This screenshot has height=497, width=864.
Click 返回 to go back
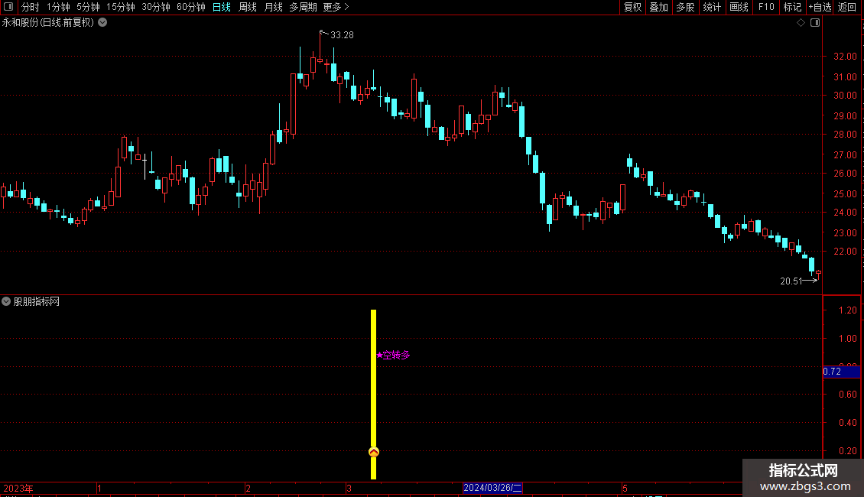[847, 7]
